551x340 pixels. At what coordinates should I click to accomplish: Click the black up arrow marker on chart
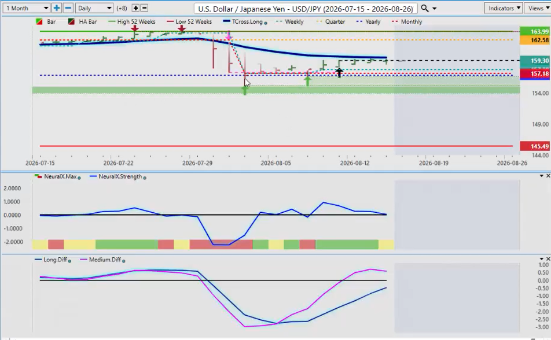339,73
